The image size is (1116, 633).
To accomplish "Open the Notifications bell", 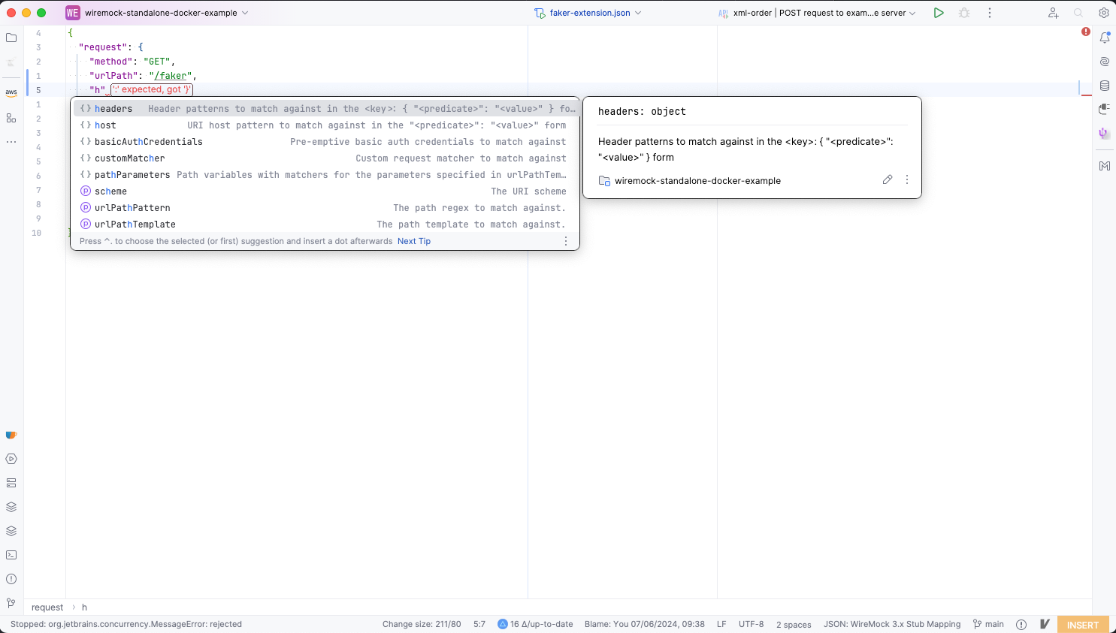I will 1105,38.
